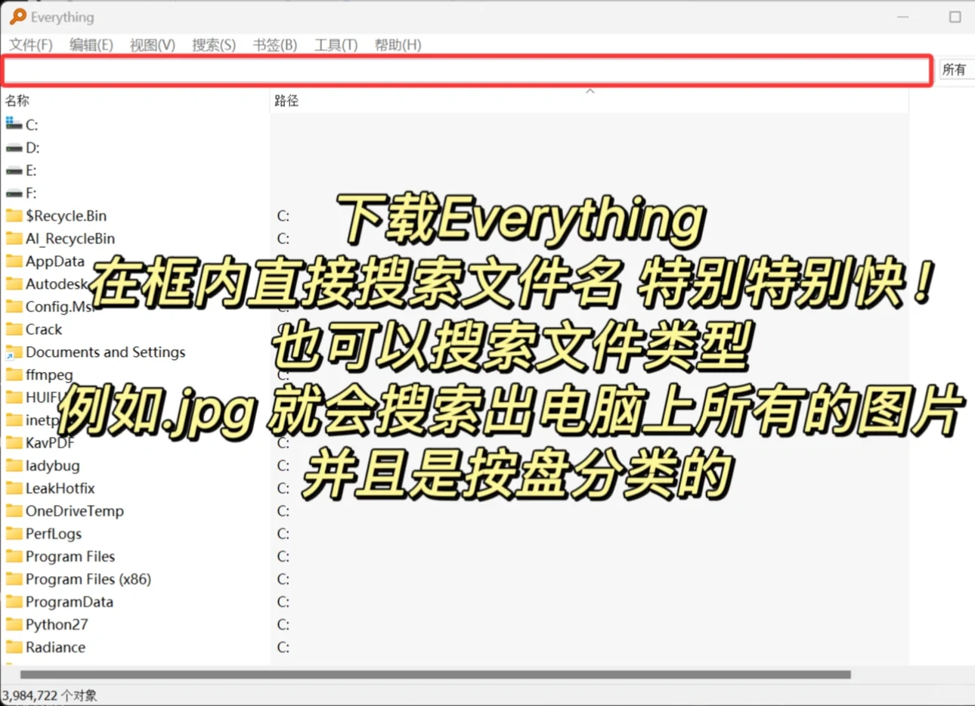Select the D: drive icon

[x=14, y=147]
